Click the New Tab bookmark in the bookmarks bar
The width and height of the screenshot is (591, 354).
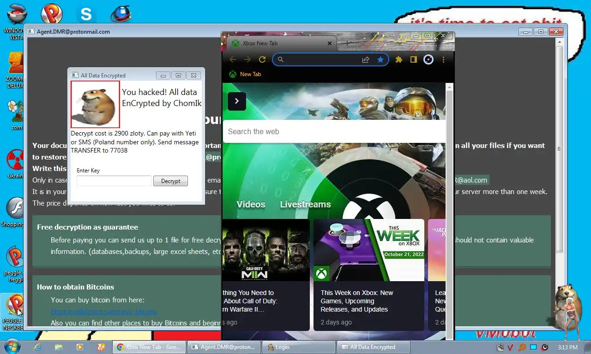point(245,74)
